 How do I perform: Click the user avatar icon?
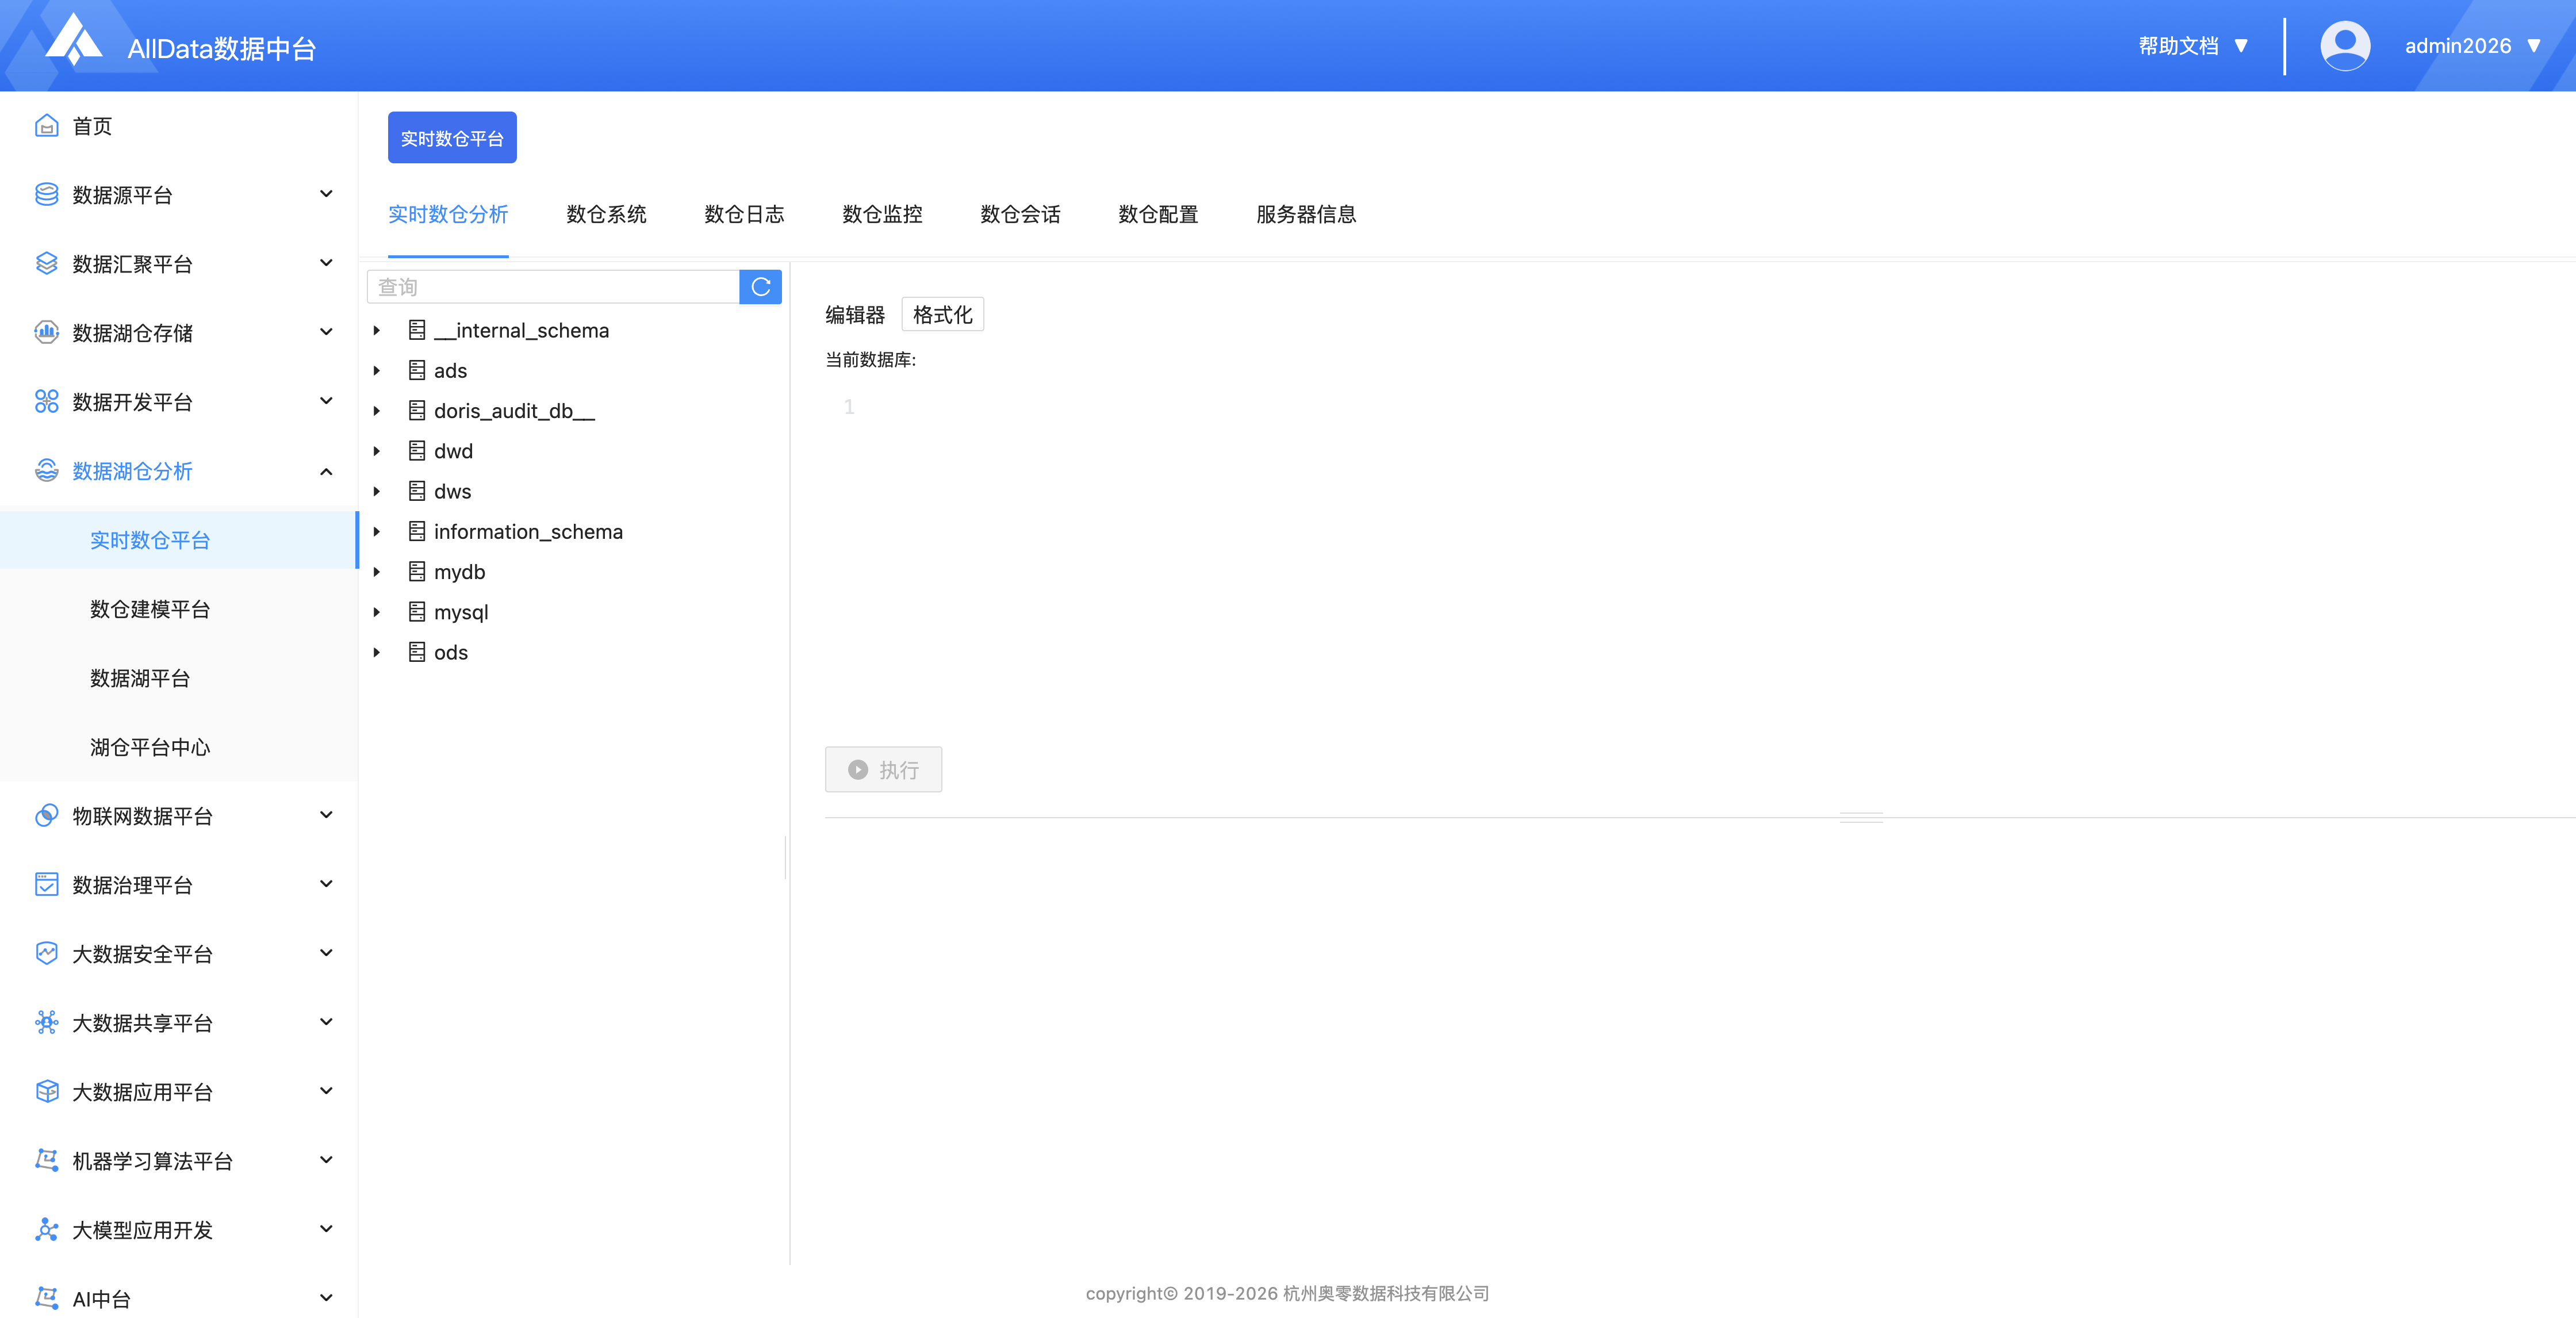tap(2345, 46)
